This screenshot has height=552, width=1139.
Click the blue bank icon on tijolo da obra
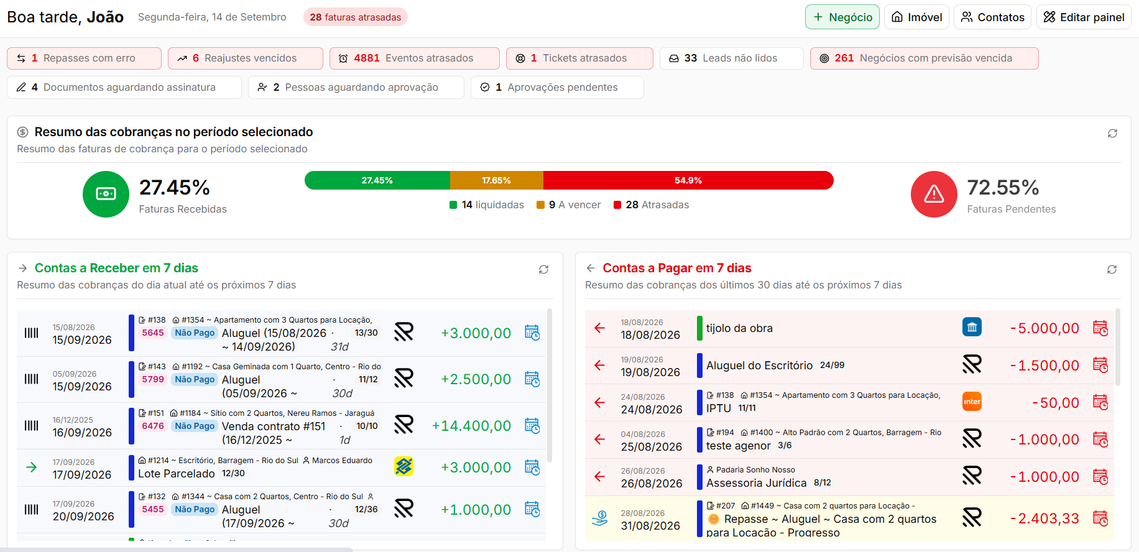972,327
